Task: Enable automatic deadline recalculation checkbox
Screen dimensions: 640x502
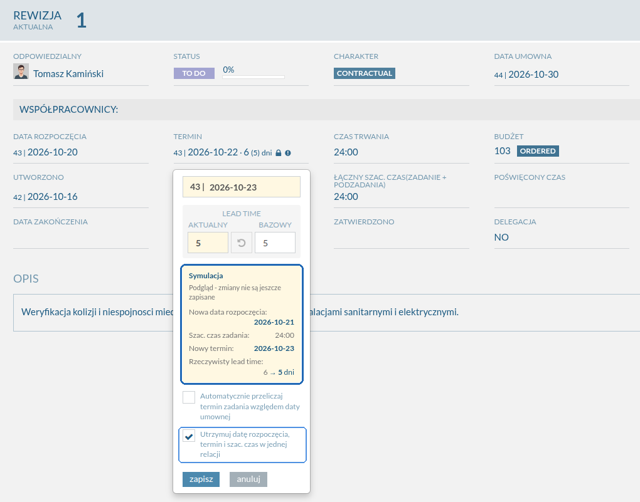Action: pyautogui.click(x=189, y=397)
